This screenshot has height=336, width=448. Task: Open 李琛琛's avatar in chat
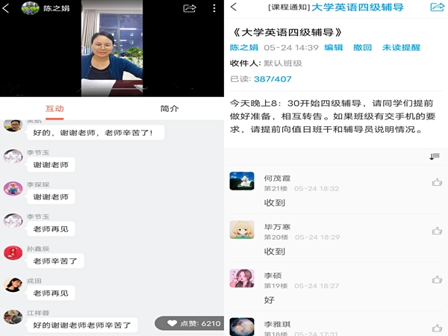[x=13, y=189]
